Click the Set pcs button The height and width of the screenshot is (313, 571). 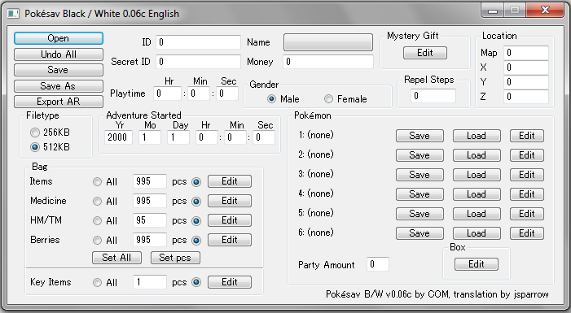click(175, 258)
